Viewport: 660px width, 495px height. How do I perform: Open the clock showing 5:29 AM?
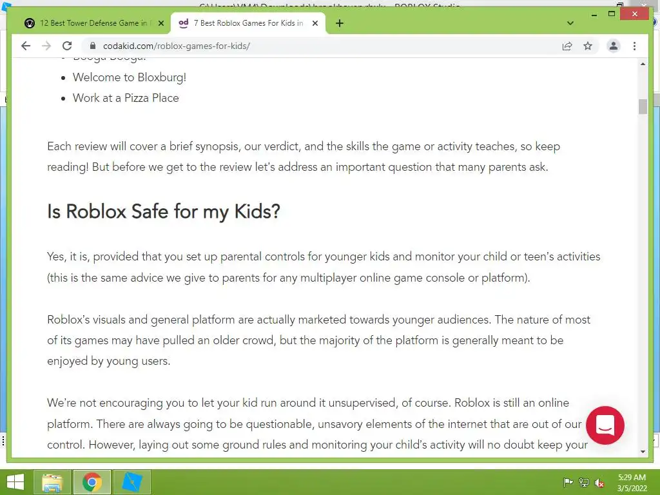coord(632,482)
